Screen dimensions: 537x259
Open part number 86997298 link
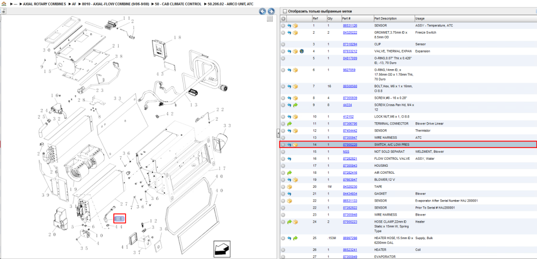[x=350, y=238]
